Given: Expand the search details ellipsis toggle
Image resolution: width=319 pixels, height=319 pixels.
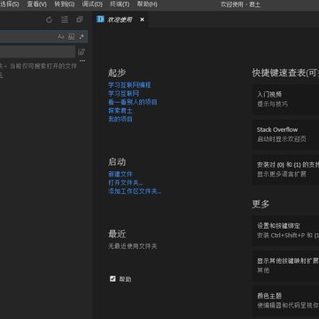Looking at the screenshot, I should (82, 60).
